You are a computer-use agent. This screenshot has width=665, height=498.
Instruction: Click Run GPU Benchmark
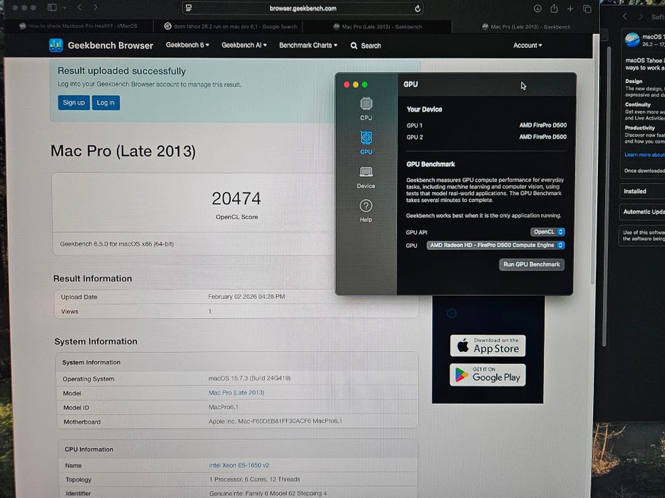tap(531, 264)
